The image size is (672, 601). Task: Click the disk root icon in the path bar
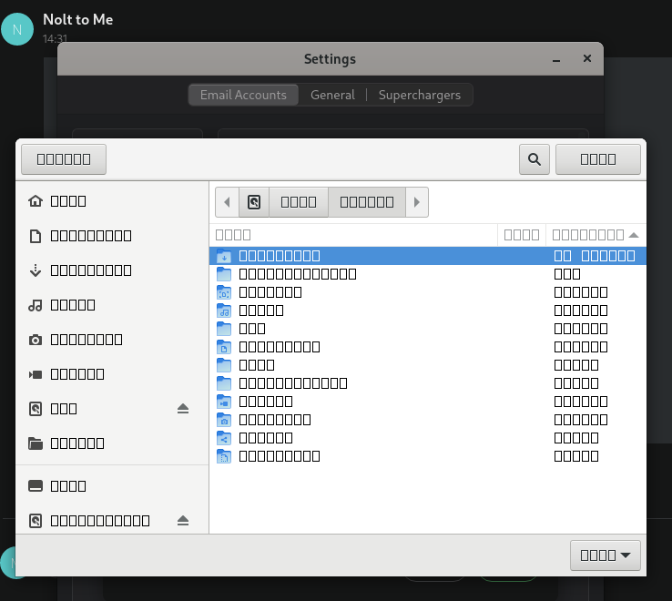(254, 202)
